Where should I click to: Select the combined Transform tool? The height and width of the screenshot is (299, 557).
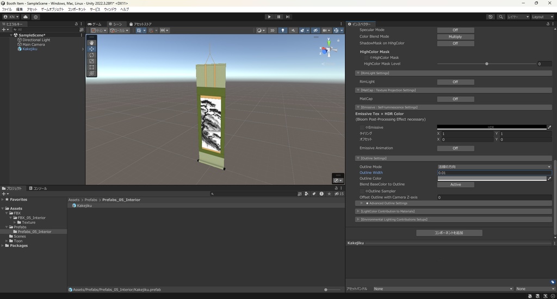[91, 73]
